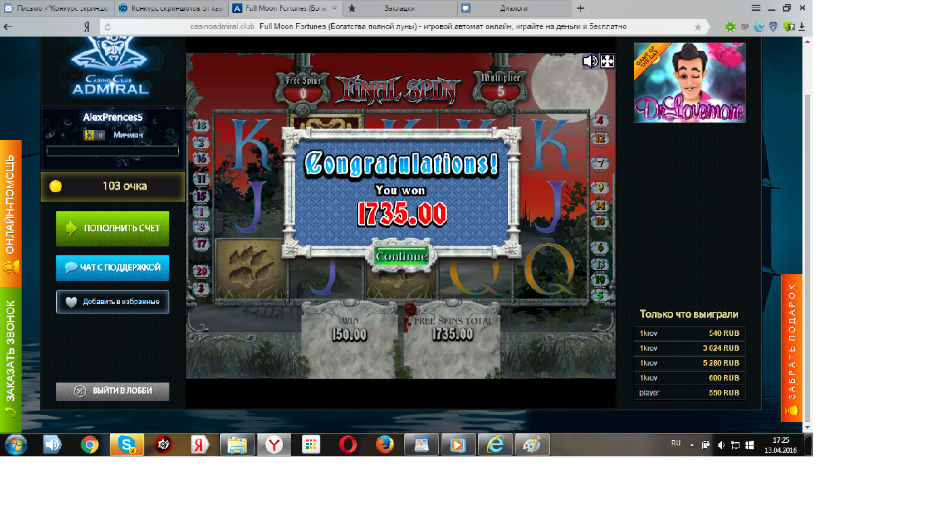Switch to Yandex Browser on taskbar
Image resolution: width=925 pixels, height=520 pixels.
pyautogui.click(x=274, y=445)
